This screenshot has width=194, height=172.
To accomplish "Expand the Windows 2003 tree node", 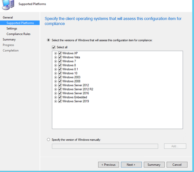I will click(55, 77).
